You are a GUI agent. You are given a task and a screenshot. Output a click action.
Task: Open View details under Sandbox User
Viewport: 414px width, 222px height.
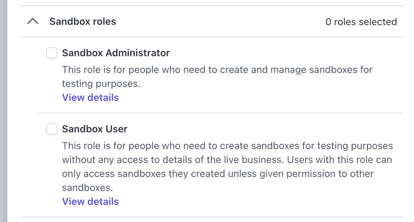tap(90, 201)
